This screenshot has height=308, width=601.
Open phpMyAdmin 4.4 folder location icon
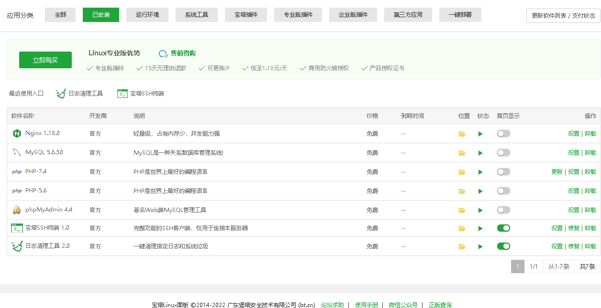[462, 210]
